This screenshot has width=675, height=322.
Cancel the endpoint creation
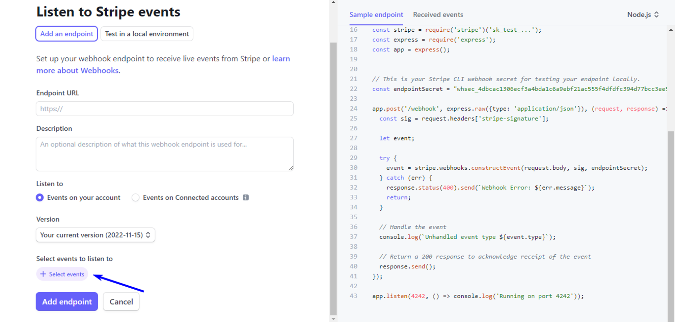(121, 301)
